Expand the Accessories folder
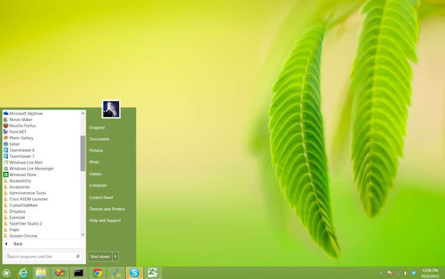Image resolution: width=445 pixels, height=279 pixels. [17, 187]
